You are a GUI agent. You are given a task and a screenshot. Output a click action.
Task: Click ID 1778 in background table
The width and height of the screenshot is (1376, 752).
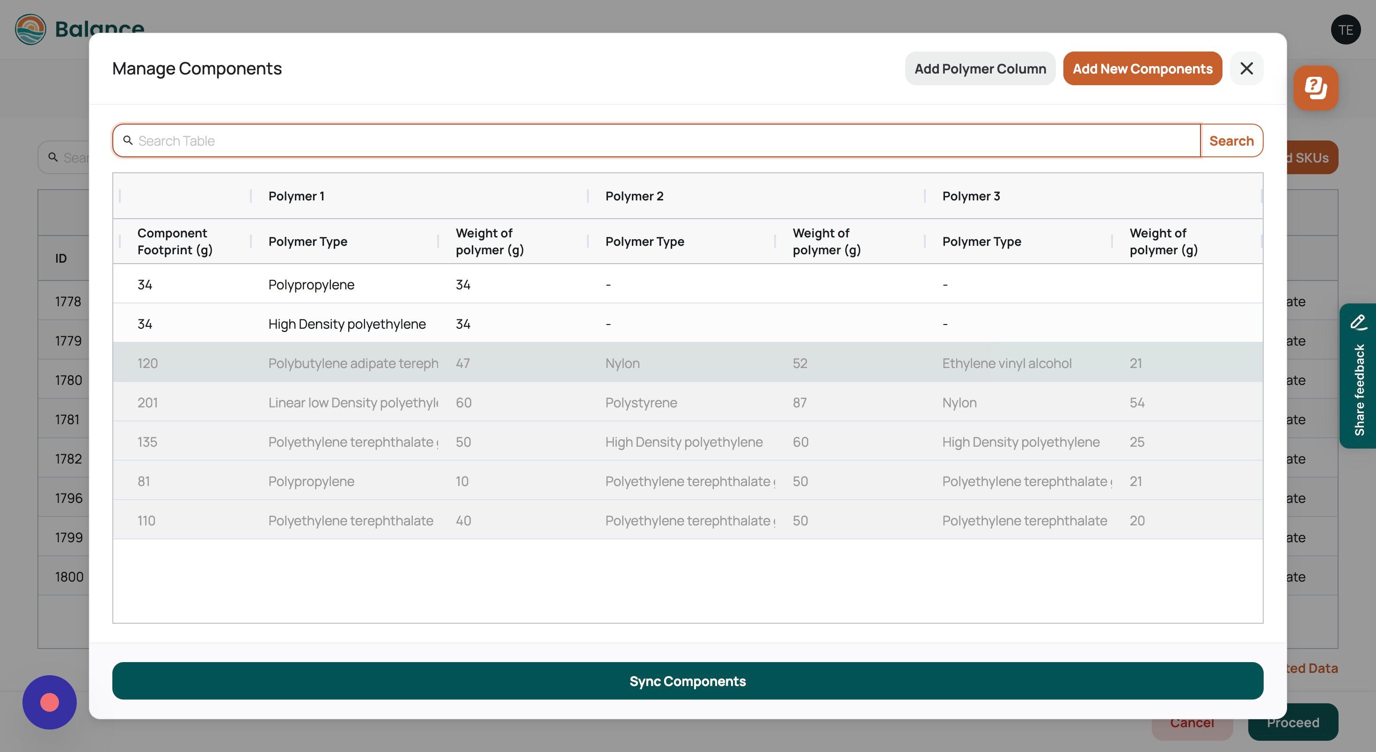click(x=68, y=302)
